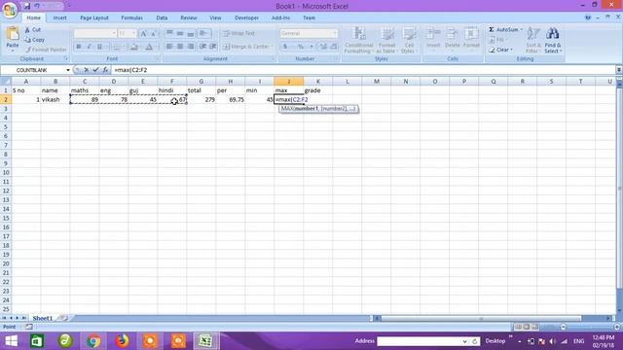
Task: Open the Developer tab
Action: pyautogui.click(x=246, y=17)
